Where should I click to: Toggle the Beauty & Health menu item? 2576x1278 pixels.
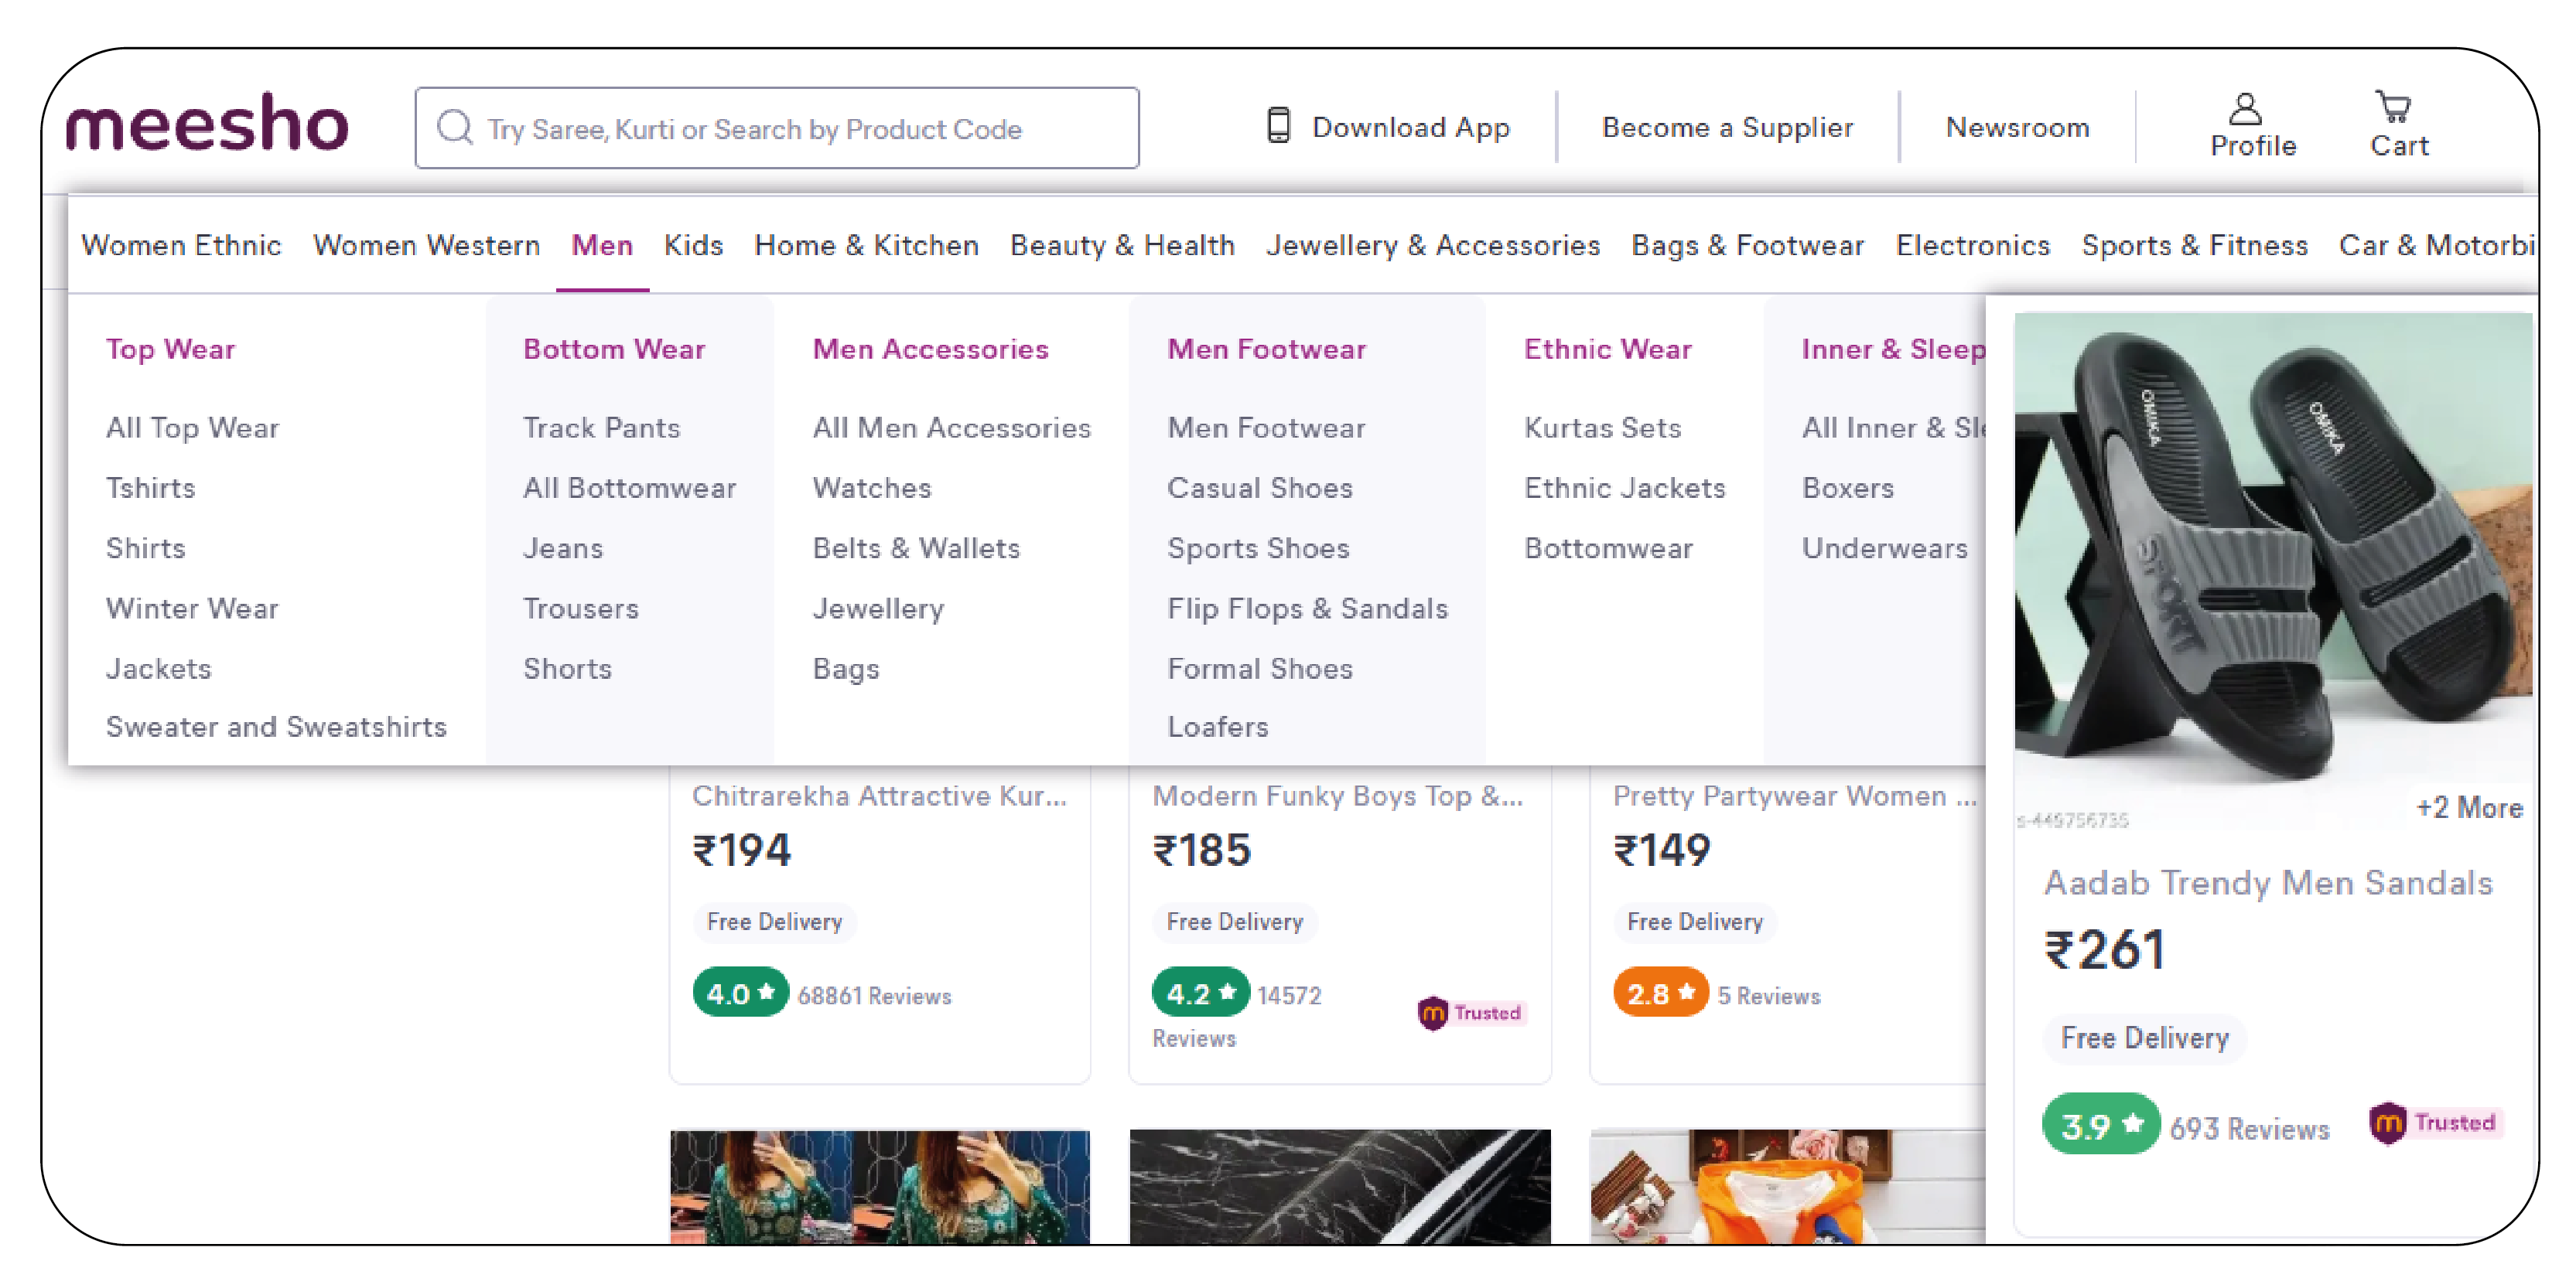[x=1124, y=245]
